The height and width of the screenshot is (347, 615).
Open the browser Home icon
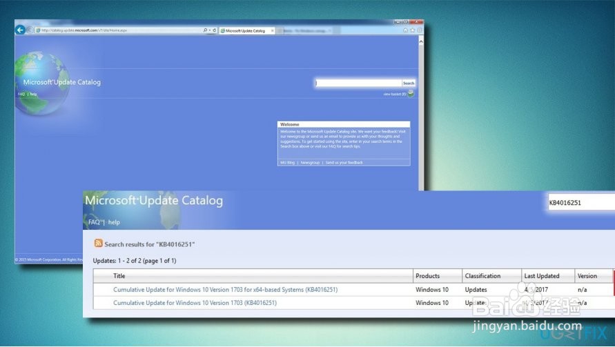(x=405, y=30)
